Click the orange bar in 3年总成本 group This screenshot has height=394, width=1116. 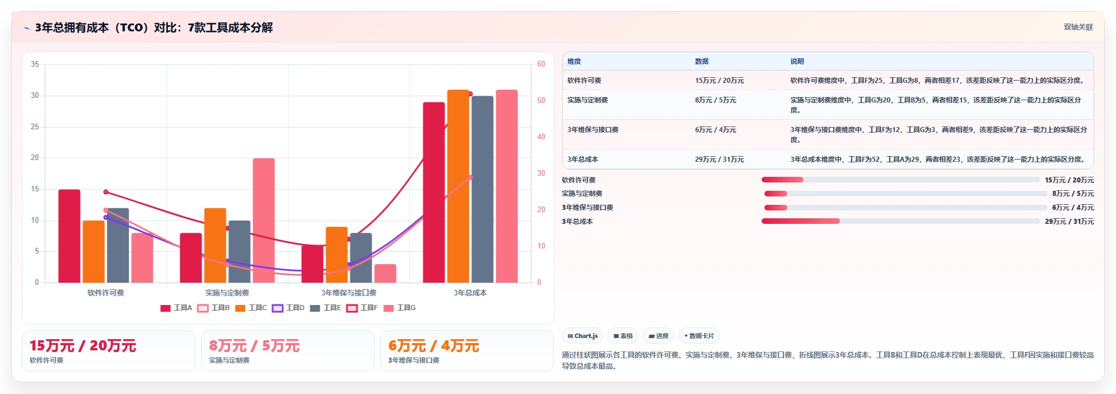point(458,186)
